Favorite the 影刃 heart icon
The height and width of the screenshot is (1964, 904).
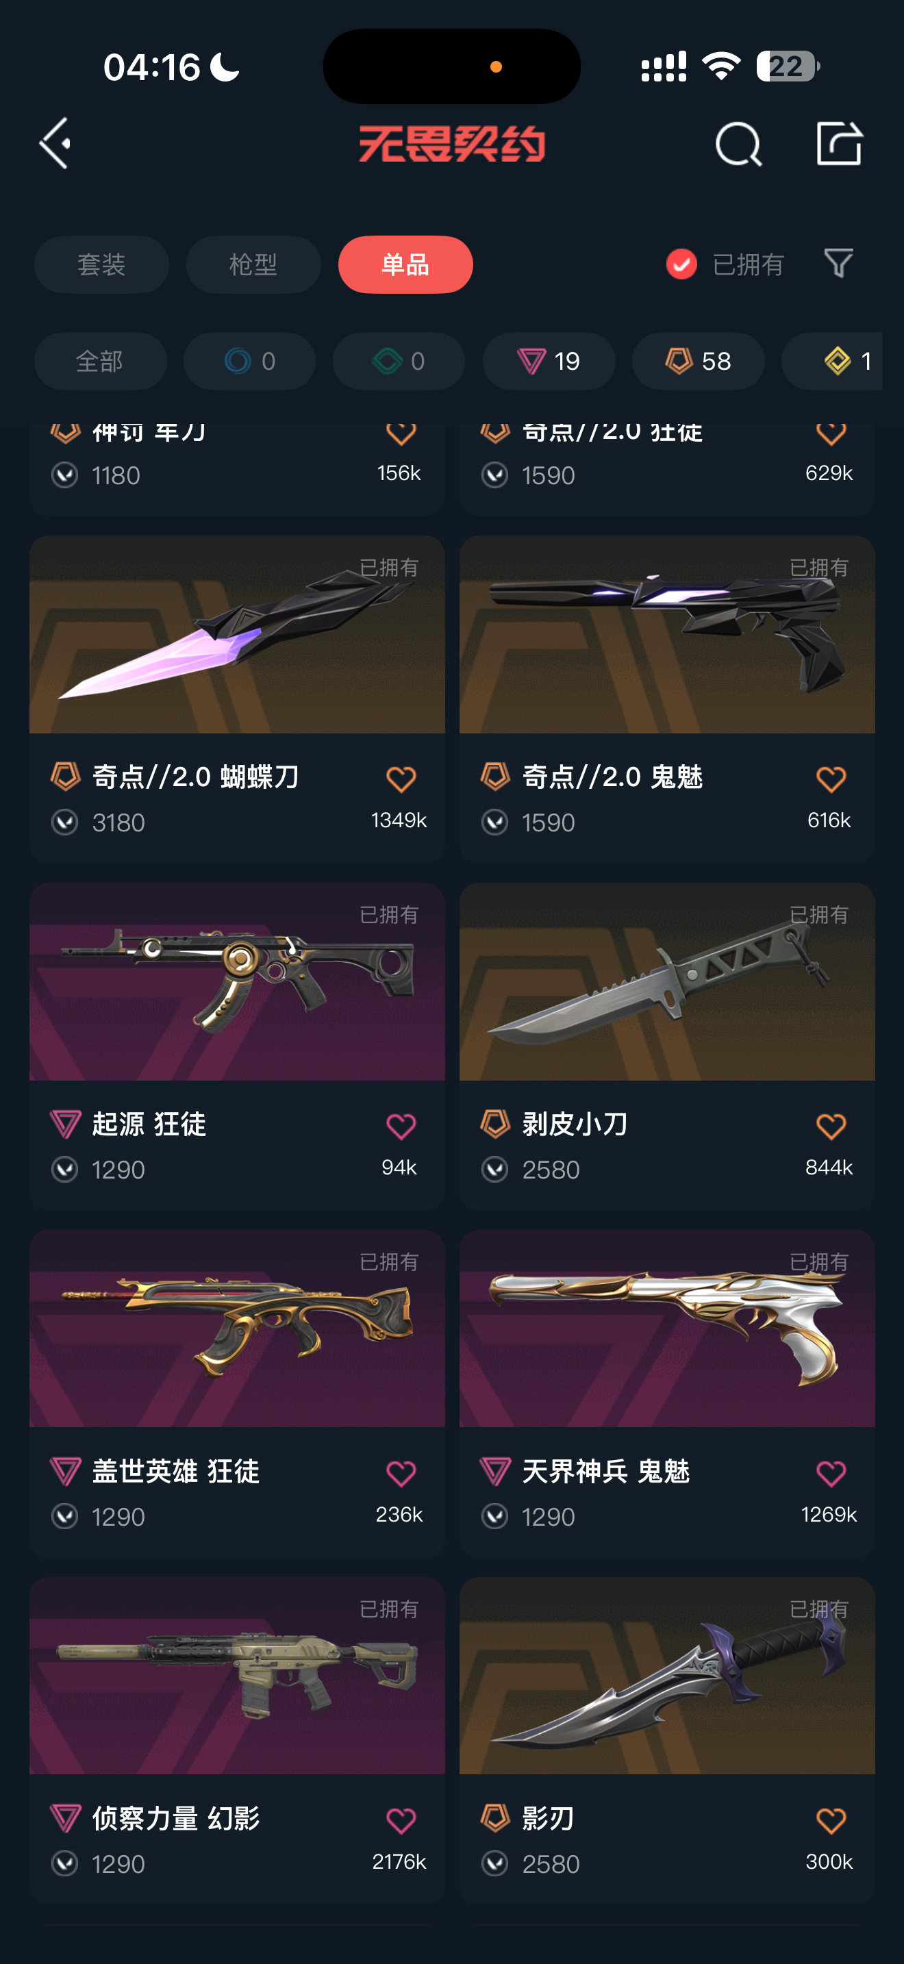(831, 1821)
